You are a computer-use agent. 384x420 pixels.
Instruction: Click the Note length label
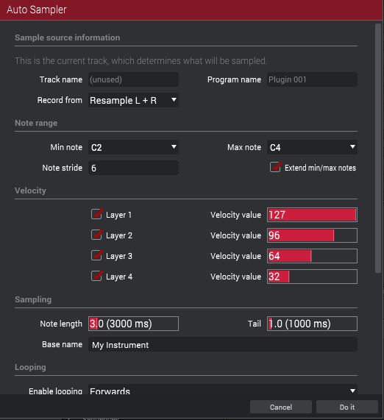pyautogui.click(x=61, y=324)
